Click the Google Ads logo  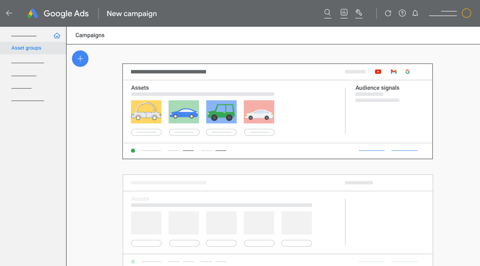pos(58,13)
